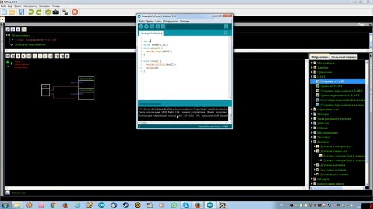373x209 pixels.
Task: Collapse Датчики category in block library
Action: pos(312,142)
